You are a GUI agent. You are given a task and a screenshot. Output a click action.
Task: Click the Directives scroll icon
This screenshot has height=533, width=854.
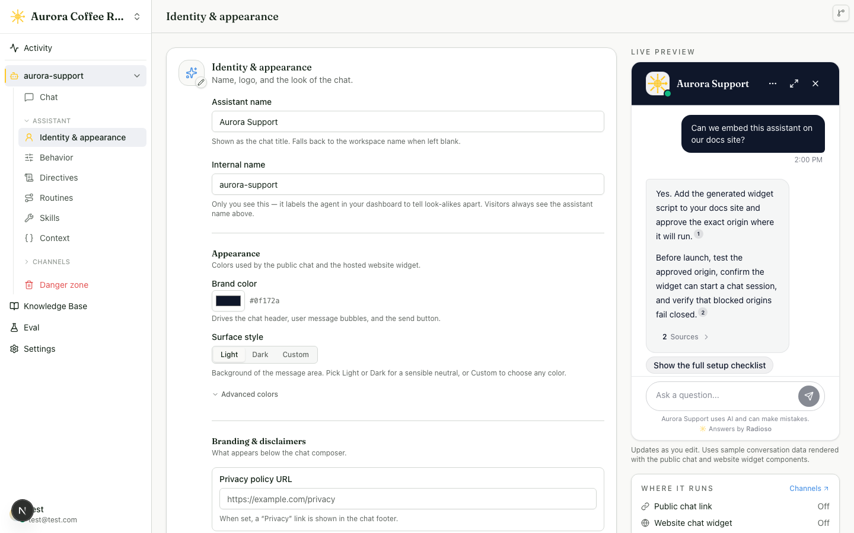29,178
